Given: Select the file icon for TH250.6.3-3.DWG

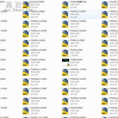Looking at the screenshot, I should tap(65, 92).
